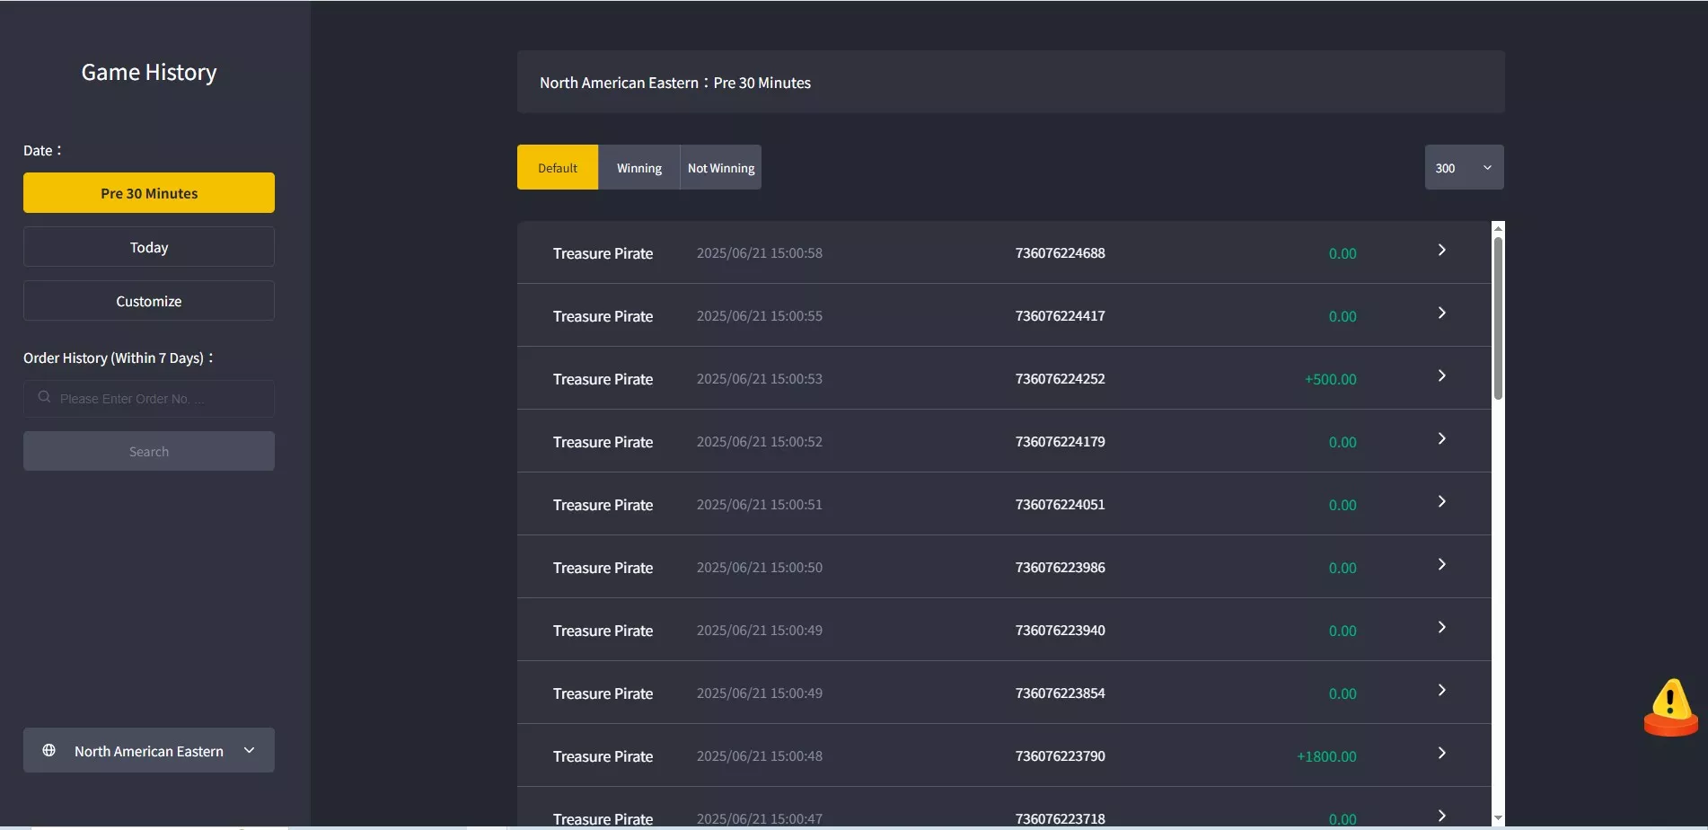Expand row with order 736076224051
1708x830 pixels.
click(x=1441, y=502)
